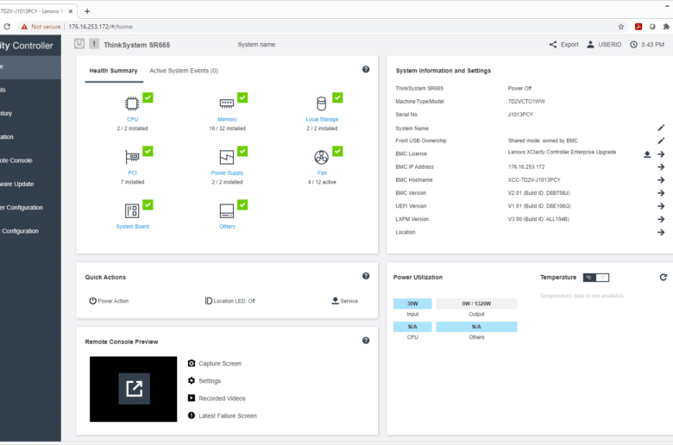
Task: Open a new browser tab
Action: [87, 11]
